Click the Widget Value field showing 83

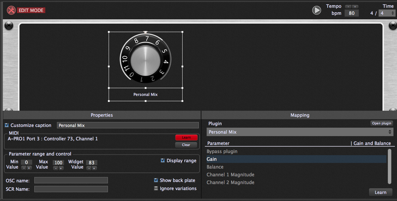pos(91,163)
